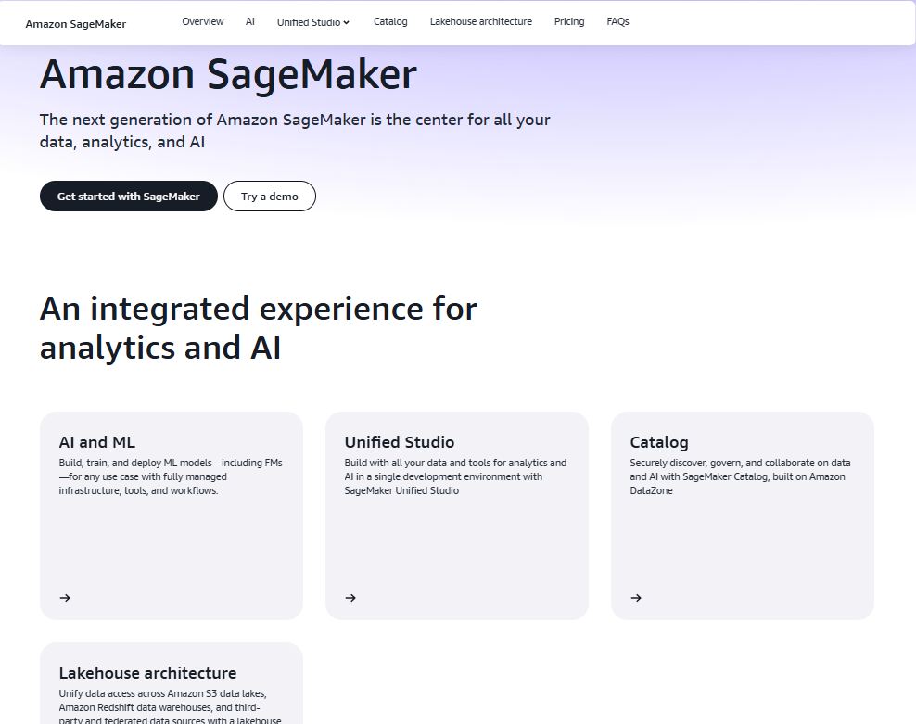Click "An integrated experience for analytics and AI" heading

pyautogui.click(x=259, y=328)
